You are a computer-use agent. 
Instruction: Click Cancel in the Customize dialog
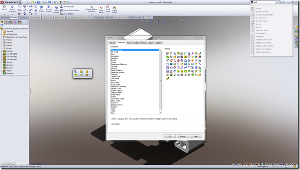click(183, 136)
